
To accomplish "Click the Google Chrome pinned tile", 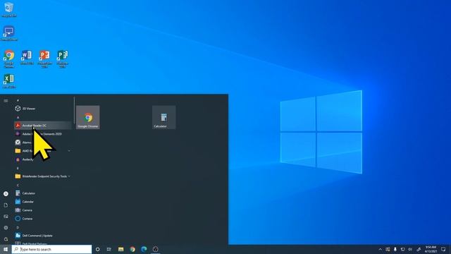I will (x=88, y=117).
